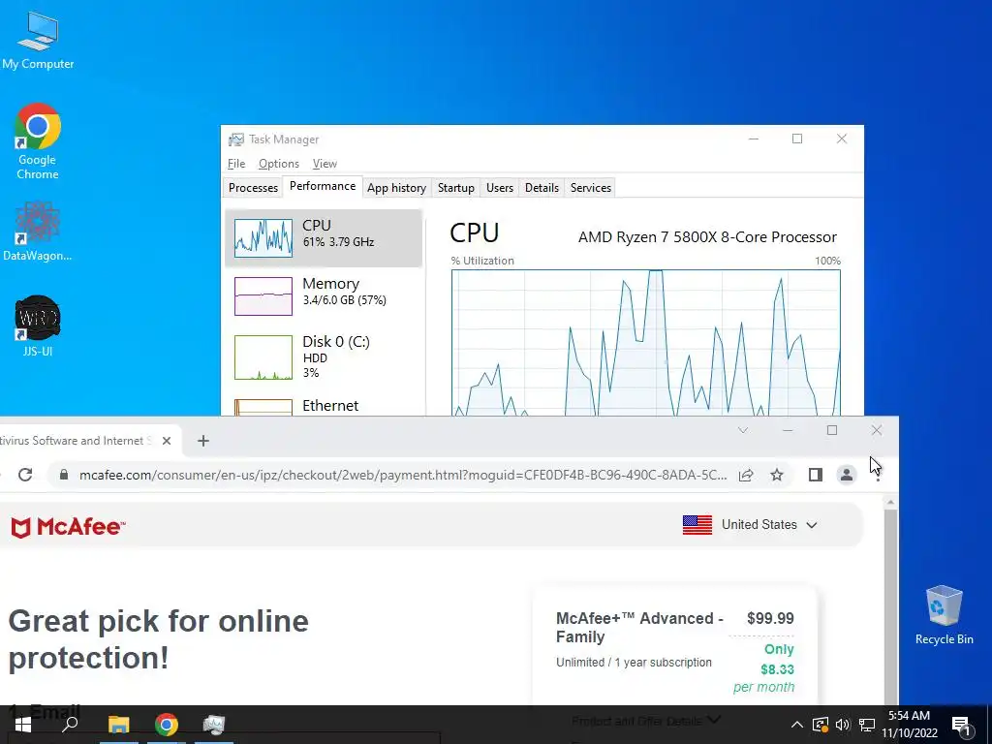This screenshot has width=992, height=744.
Task: Open a new Chrome tab
Action: coord(203,441)
